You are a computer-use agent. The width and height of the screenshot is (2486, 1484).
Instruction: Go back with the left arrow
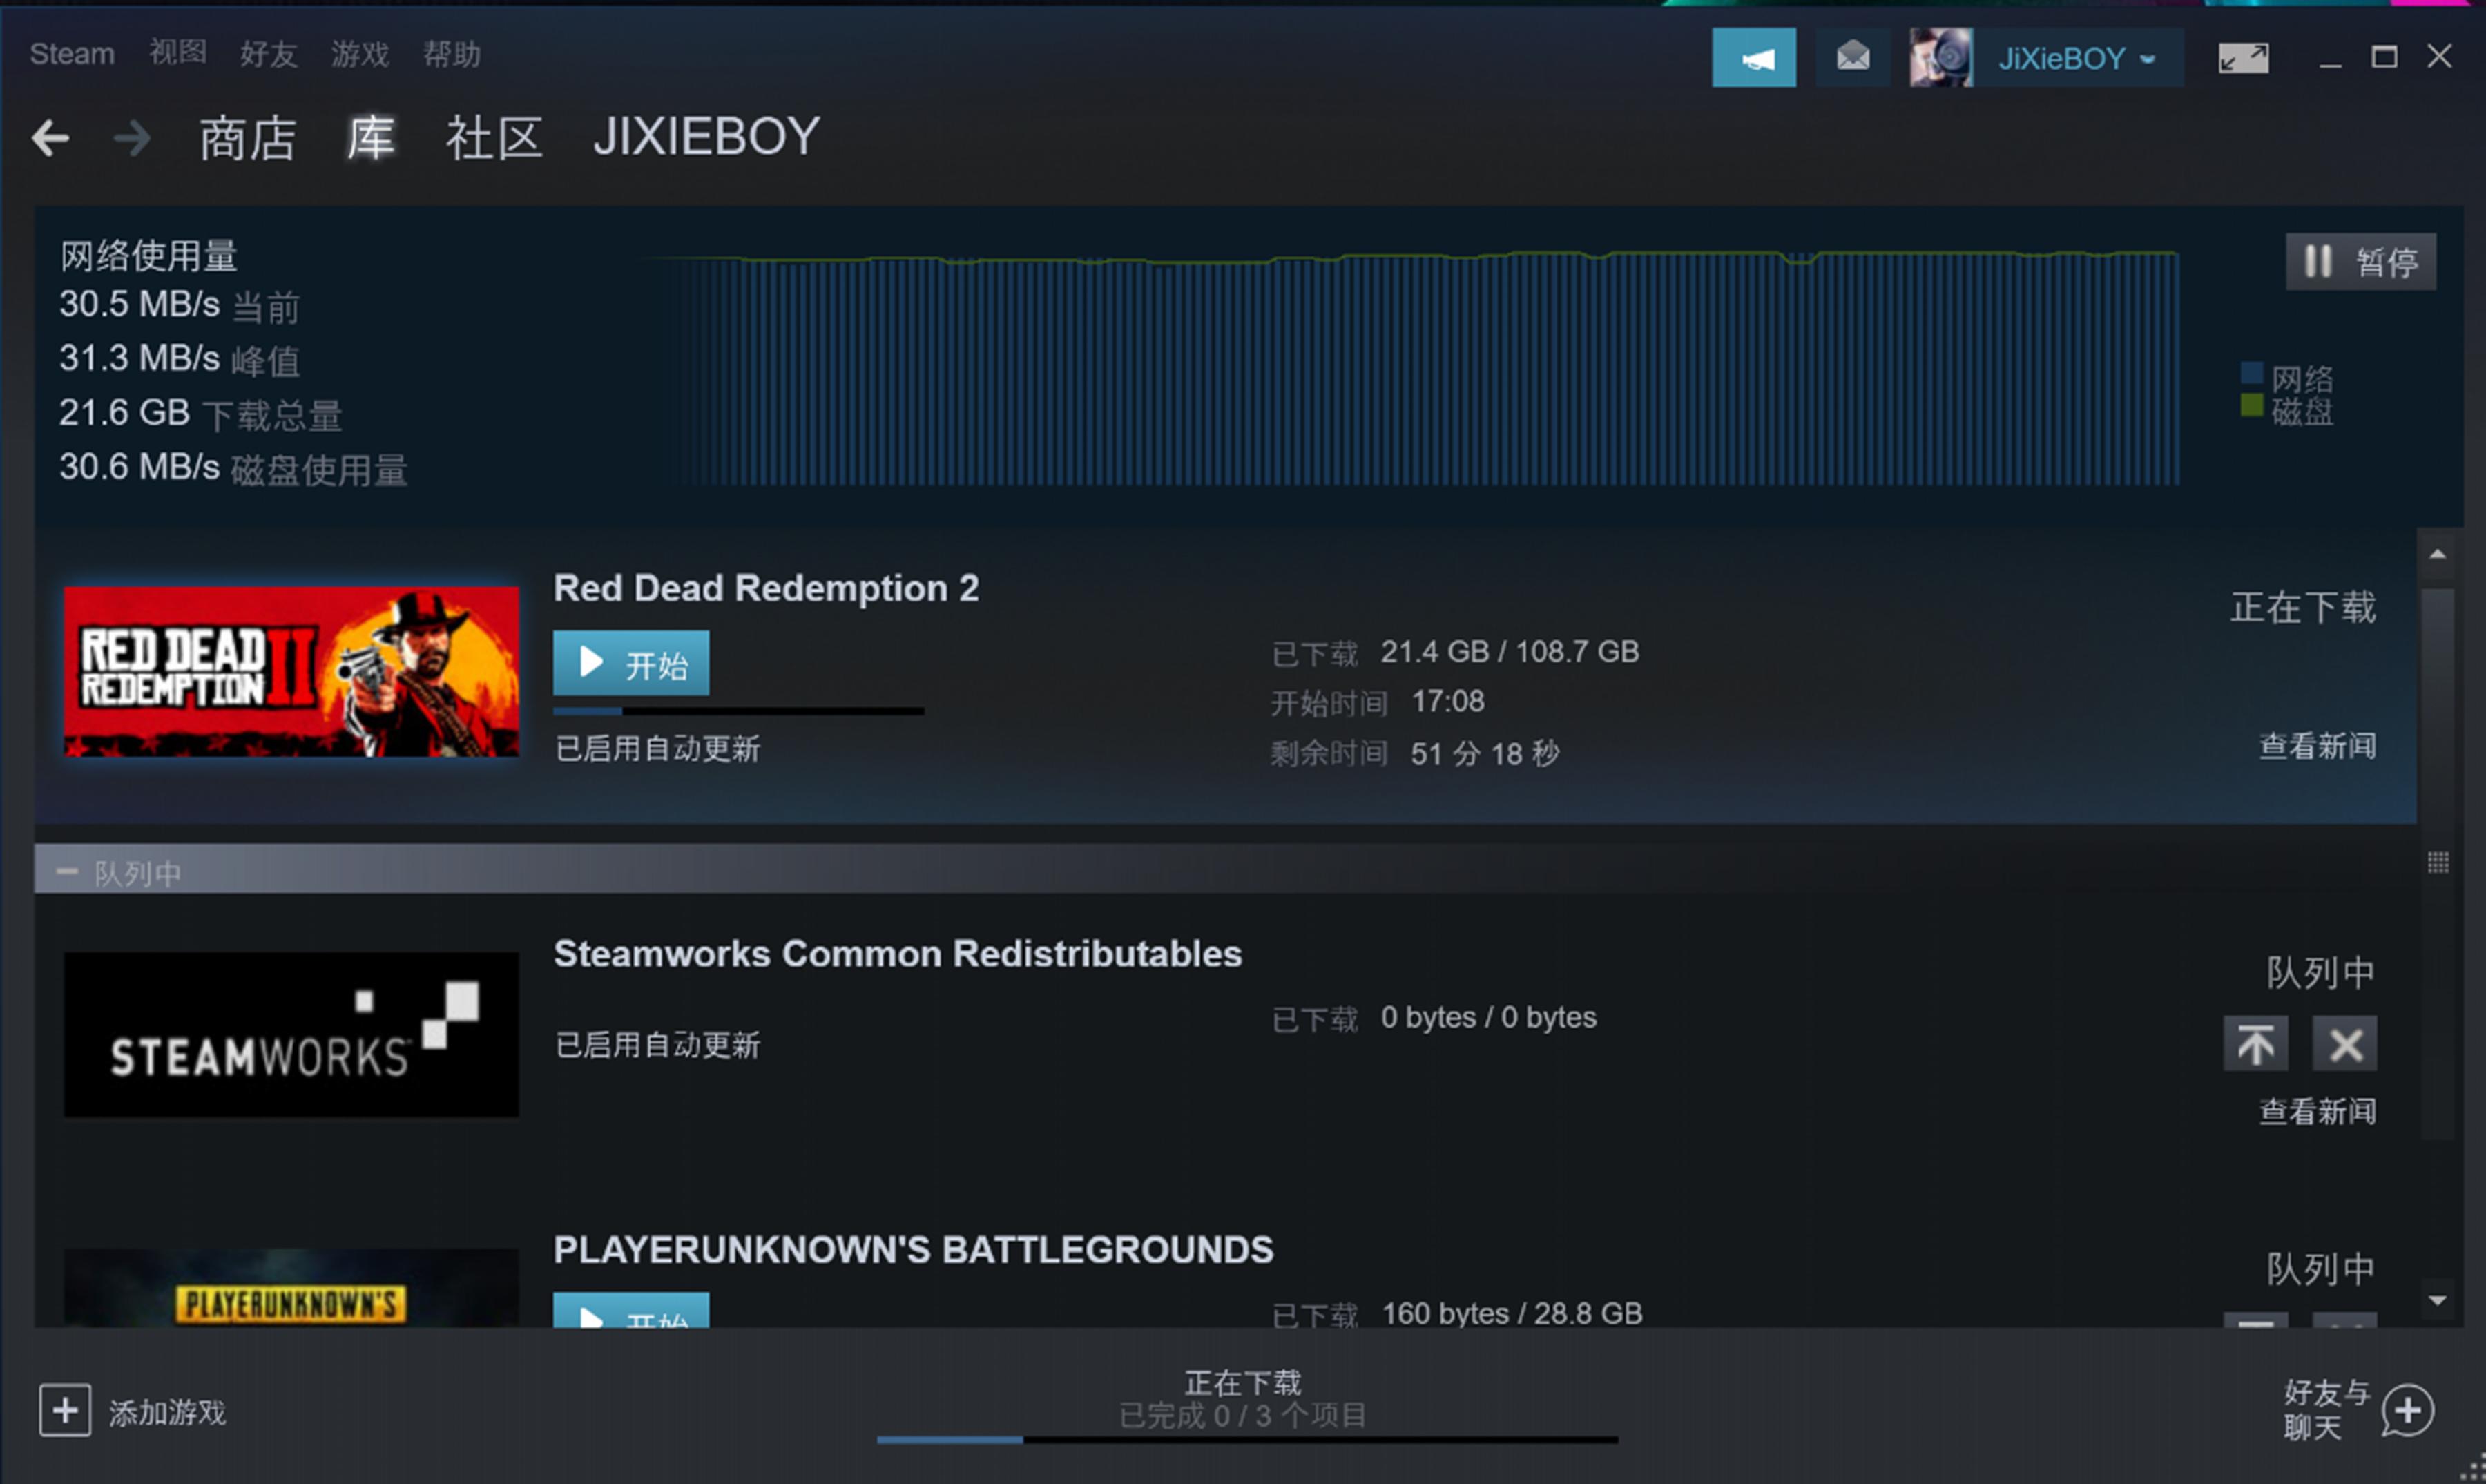(x=50, y=138)
